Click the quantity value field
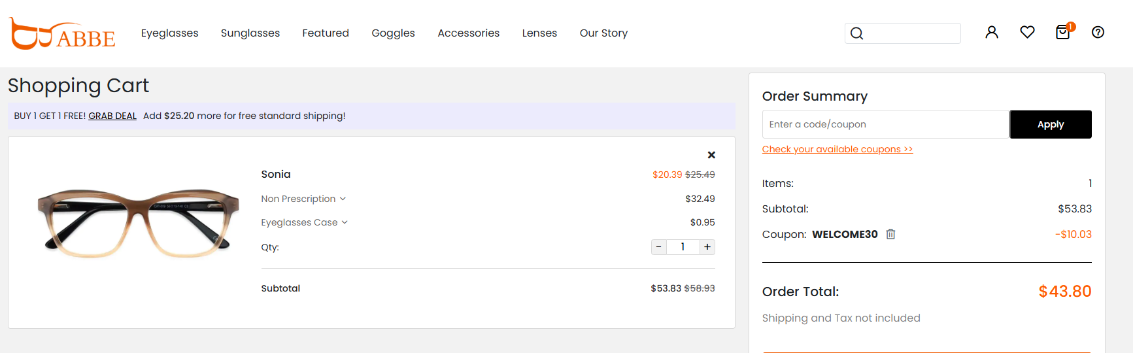1133x353 pixels. click(x=683, y=247)
